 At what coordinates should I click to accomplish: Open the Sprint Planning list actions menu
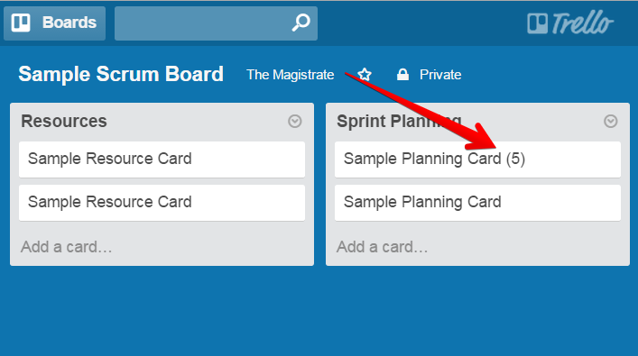(610, 121)
